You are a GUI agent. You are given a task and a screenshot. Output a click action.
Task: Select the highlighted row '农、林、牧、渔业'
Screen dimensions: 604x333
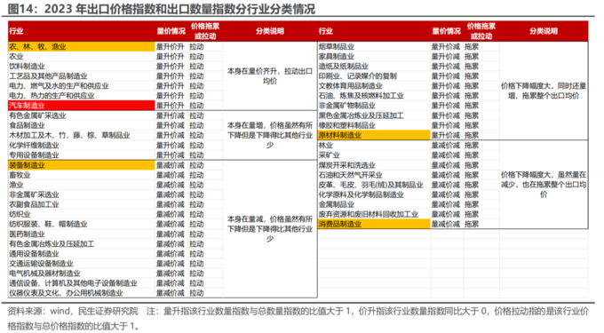click(82, 46)
